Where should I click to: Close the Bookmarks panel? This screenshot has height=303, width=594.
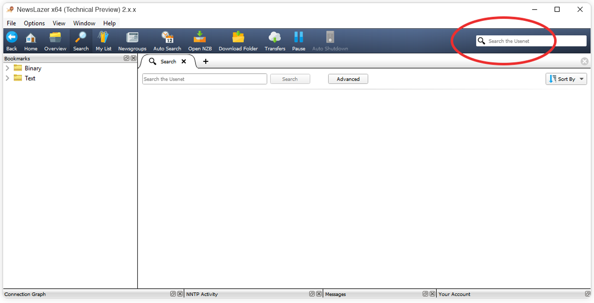click(134, 58)
